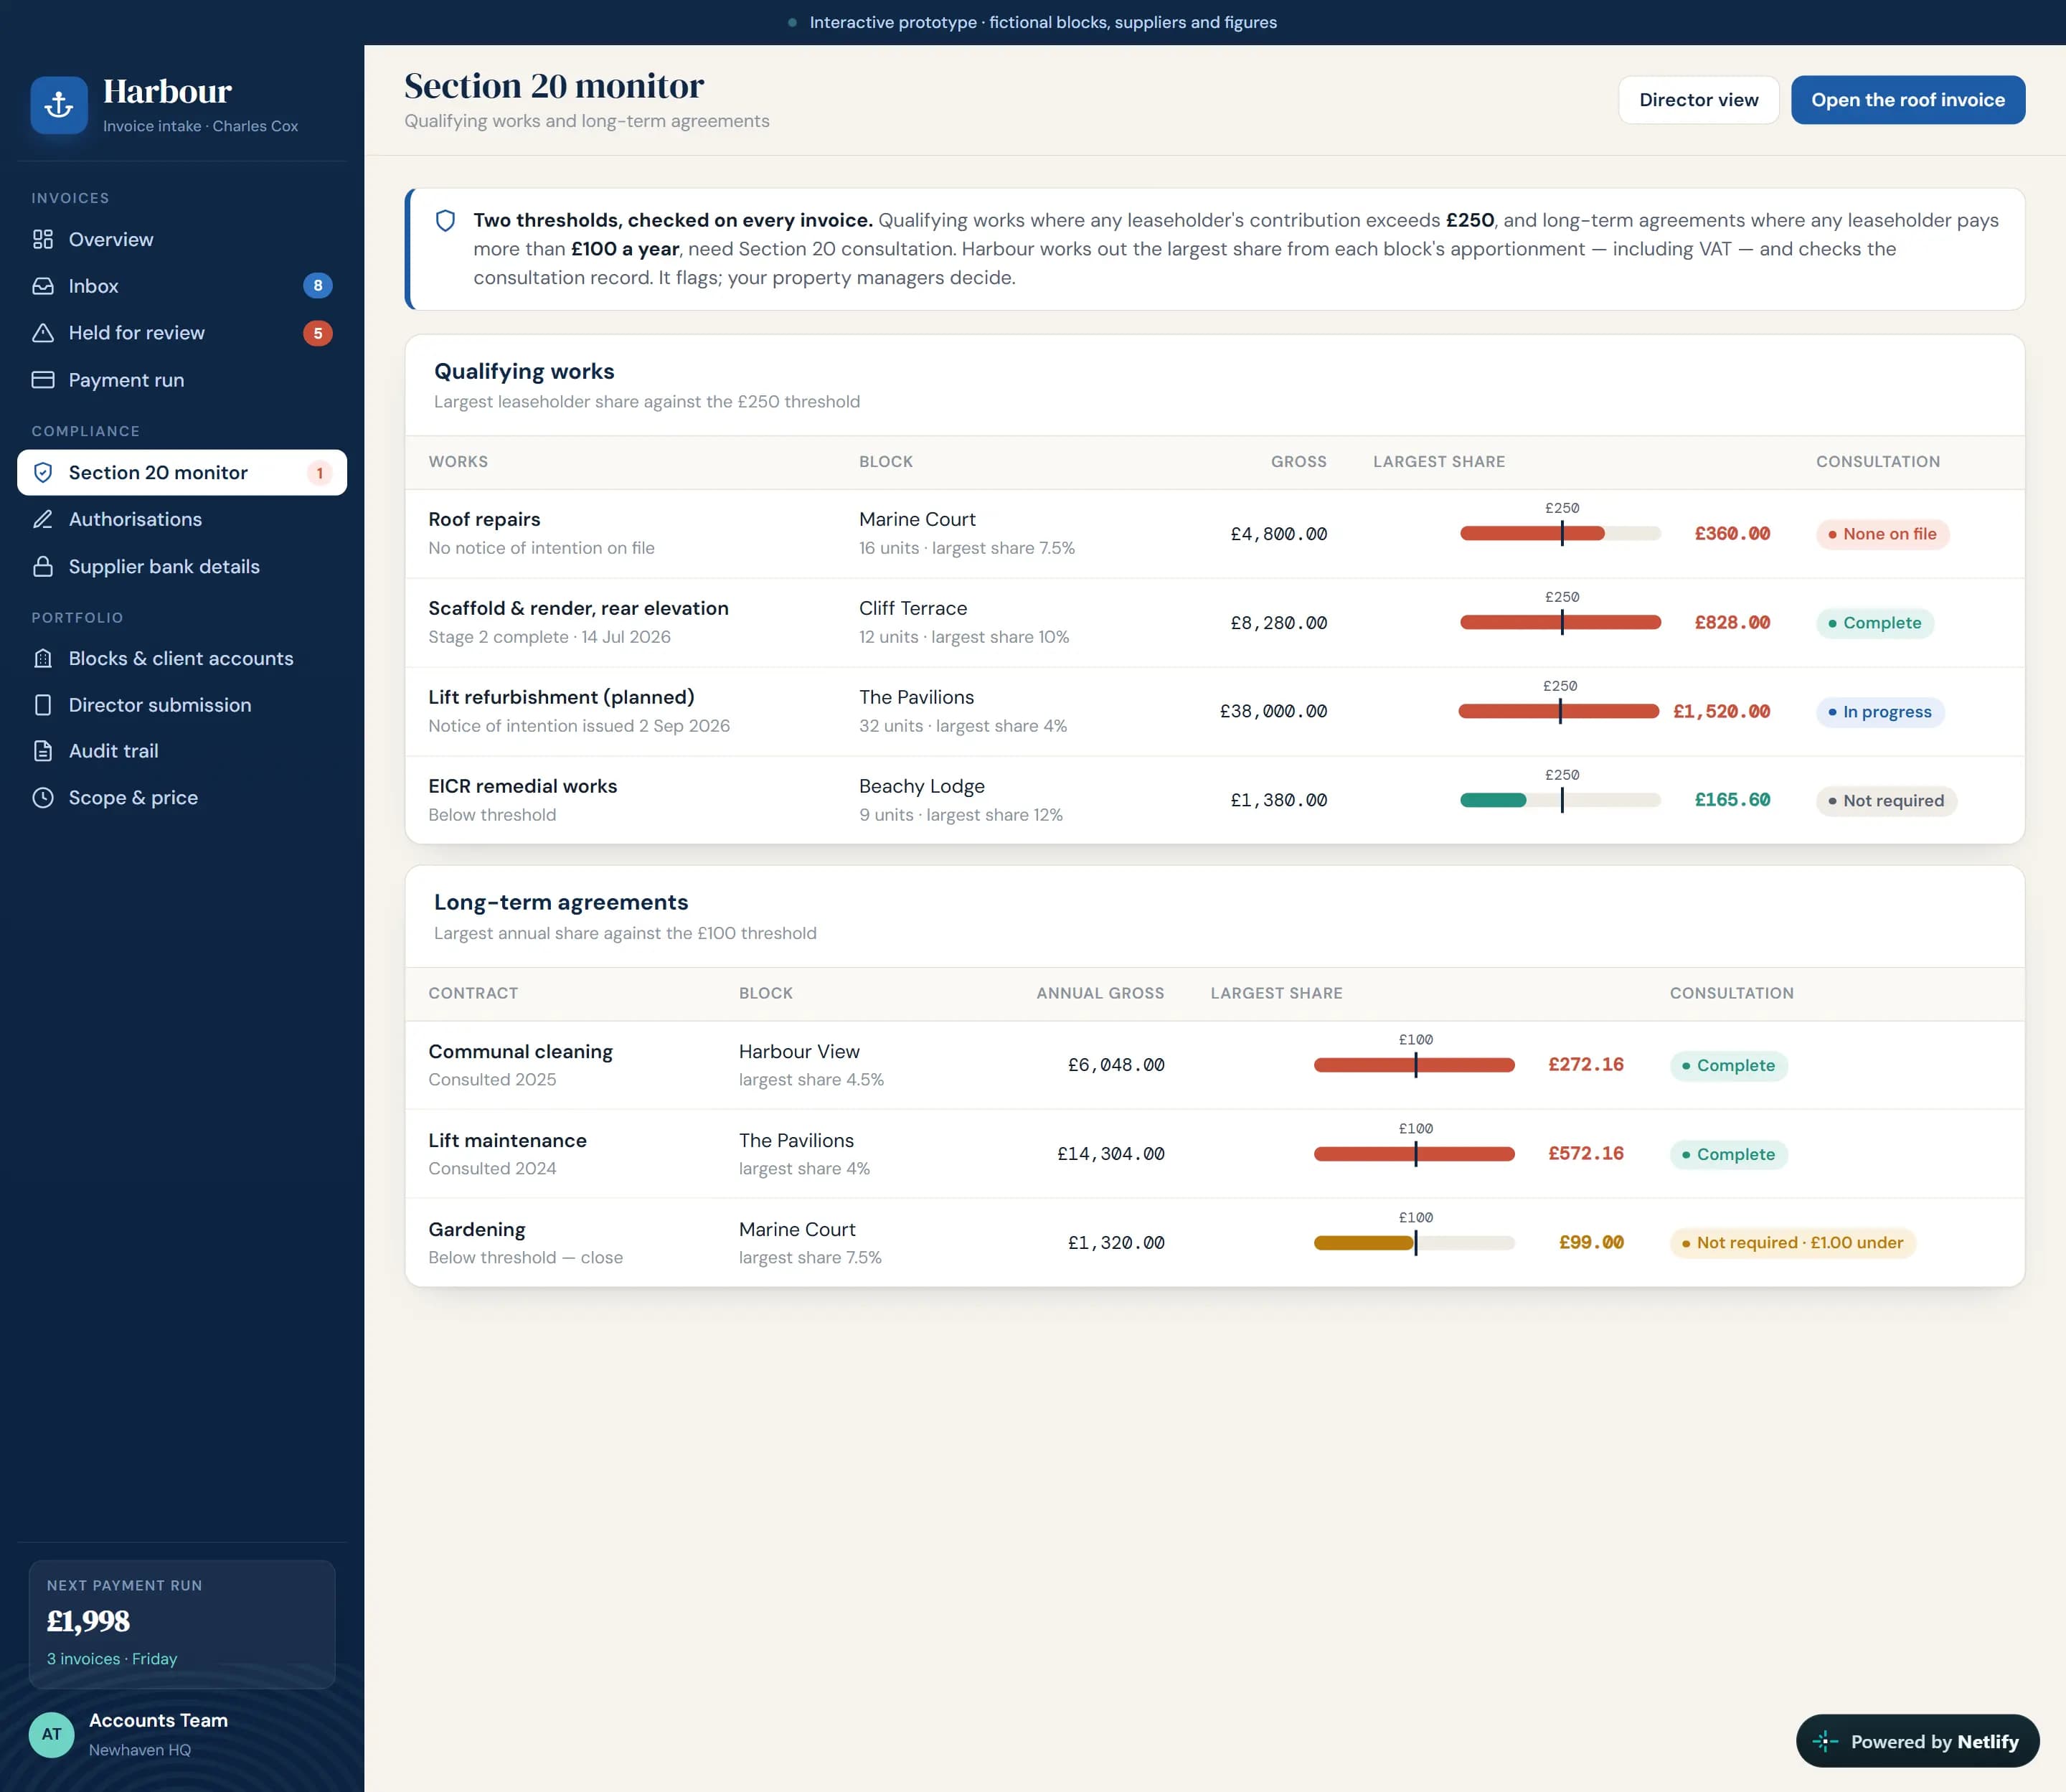
Task: Open the Audit trail page
Action: (182, 751)
